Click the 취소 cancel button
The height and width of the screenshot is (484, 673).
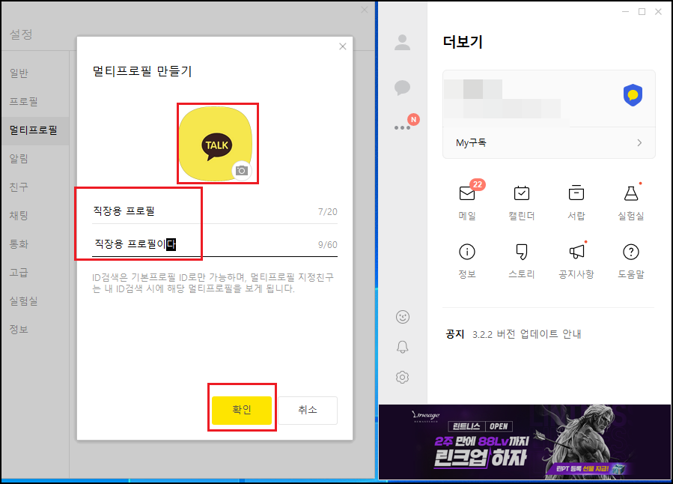(308, 410)
